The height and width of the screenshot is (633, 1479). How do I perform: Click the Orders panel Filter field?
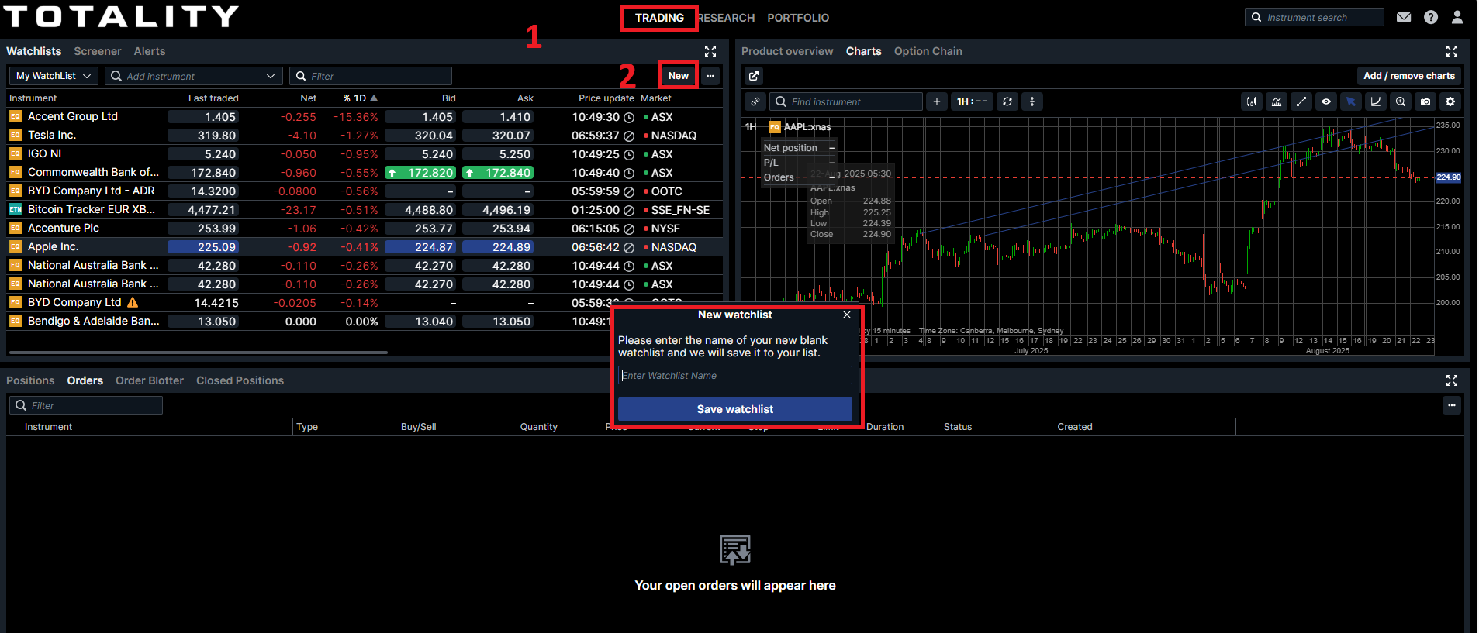86,405
